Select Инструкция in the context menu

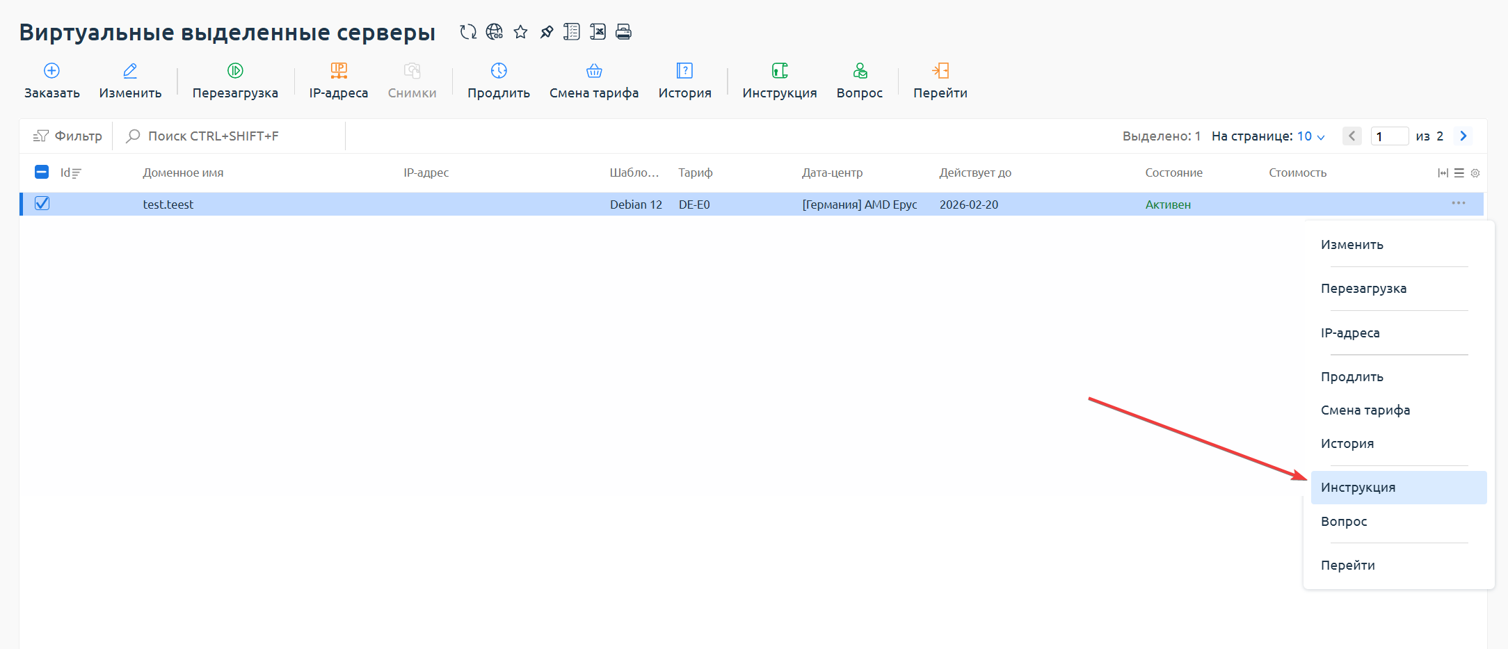coord(1358,488)
